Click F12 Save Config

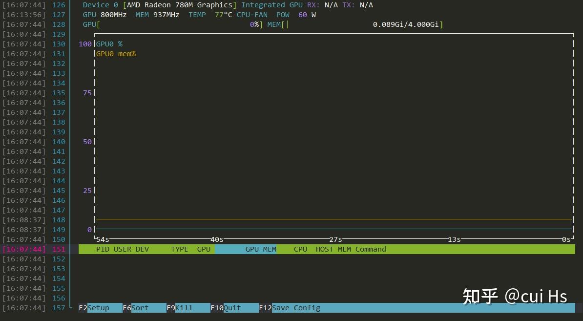(x=290, y=308)
